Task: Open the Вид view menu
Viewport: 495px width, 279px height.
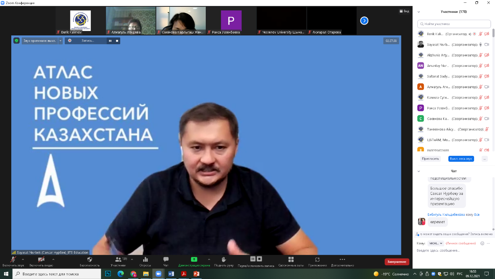Action: coord(404,11)
